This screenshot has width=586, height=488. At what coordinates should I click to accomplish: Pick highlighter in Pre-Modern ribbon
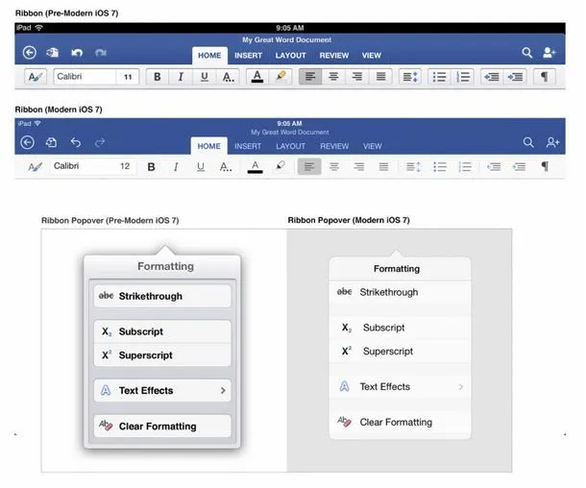[x=281, y=77]
